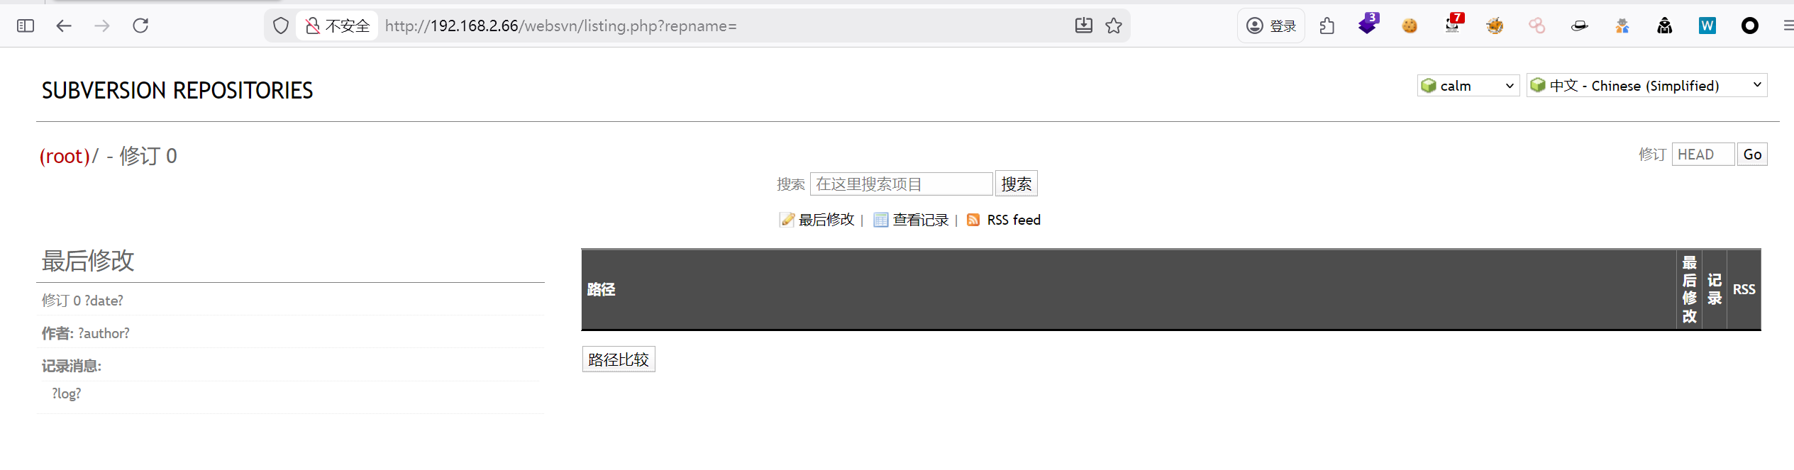
Task: Open the download page icon in address bar
Action: click(x=1083, y=26)
